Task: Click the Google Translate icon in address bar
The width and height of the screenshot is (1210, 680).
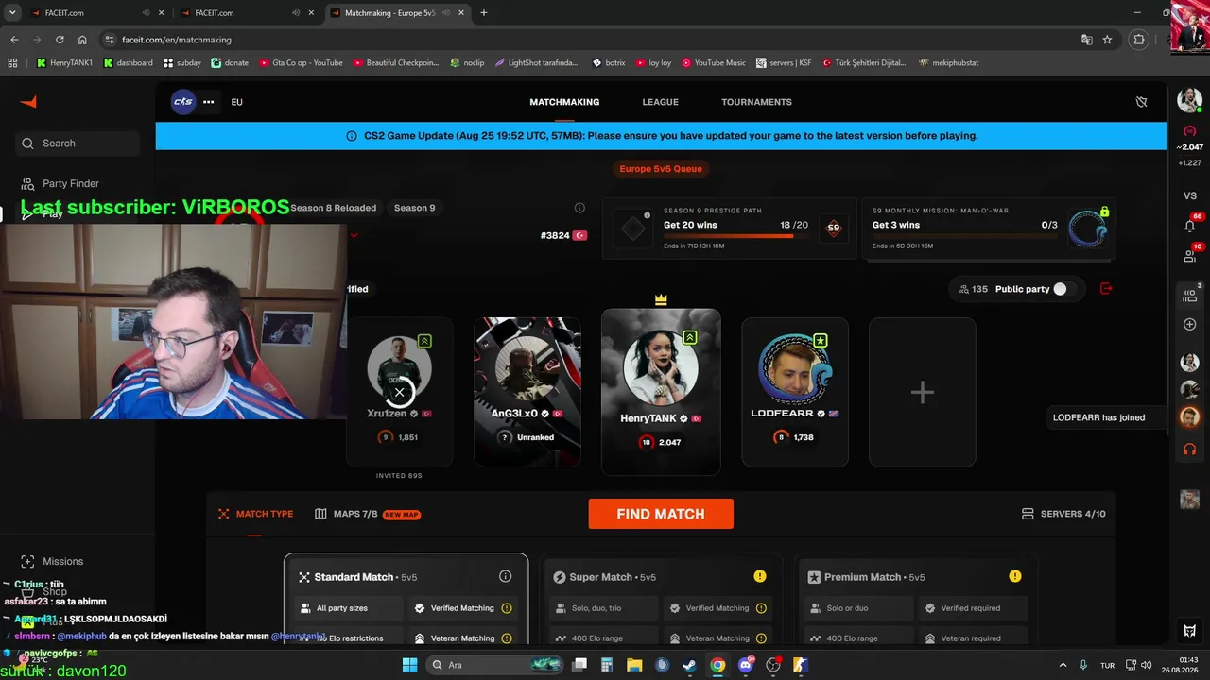Action: (1087, 40)
